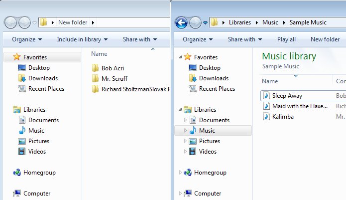Click the Computer icon in the New folder window
This screenshot has height=200, width=346.
tap(17, 194)
